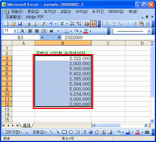The image size is (156, 142).
Task: Expand the Name Box dropdown arrow
Action: pyautogui.click(x=42, y=38)
